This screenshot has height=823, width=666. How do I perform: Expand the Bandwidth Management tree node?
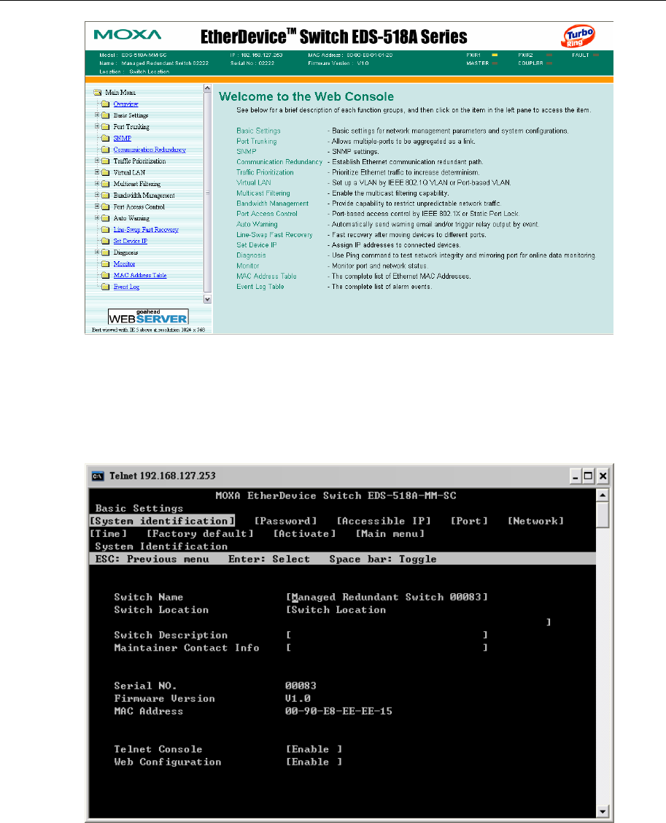tap(97, 195)
